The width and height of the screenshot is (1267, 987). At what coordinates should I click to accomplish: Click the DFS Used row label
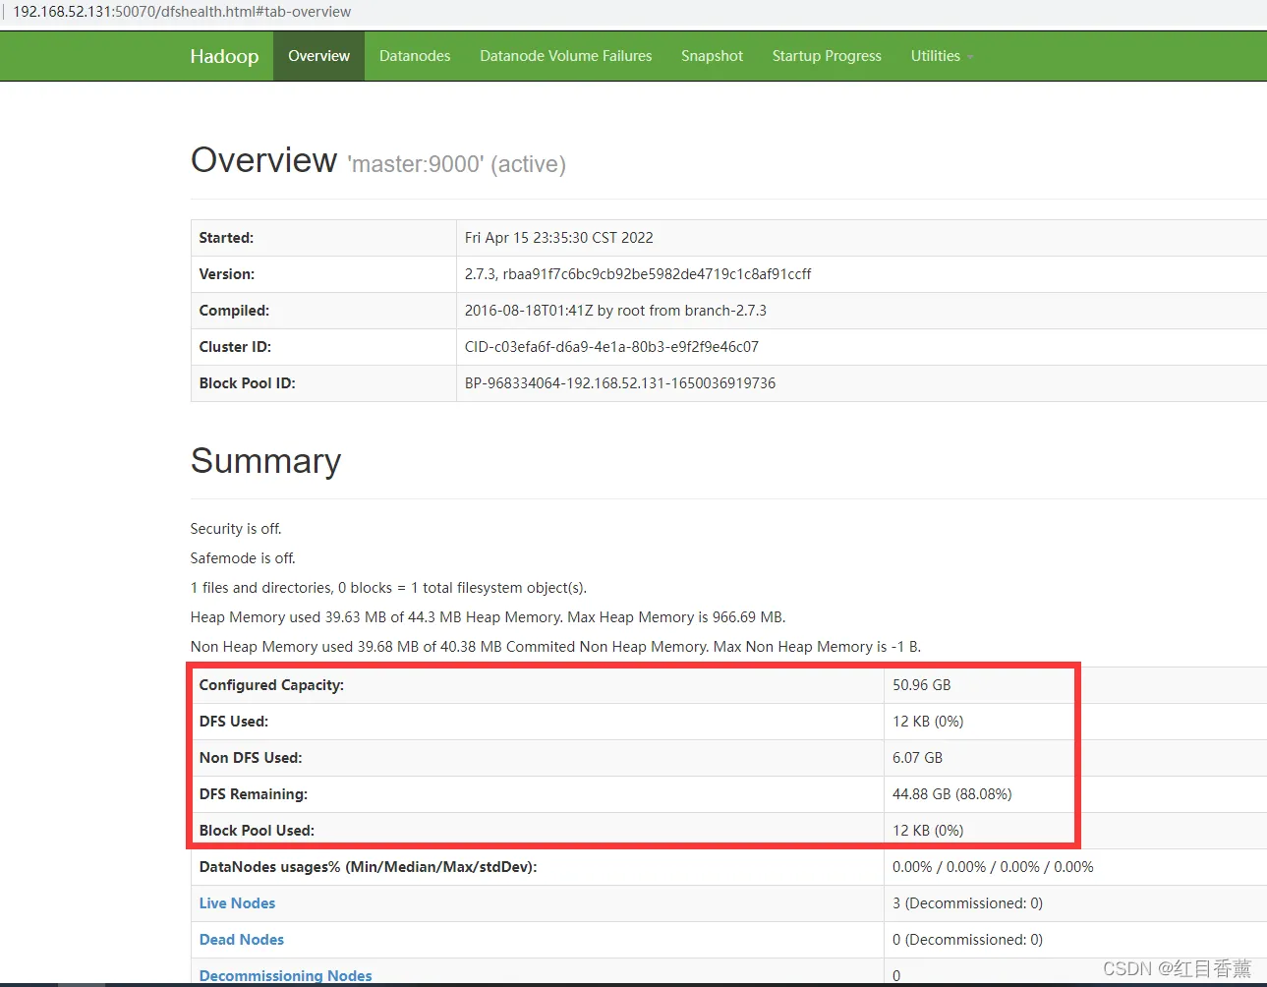click(233, 722)
